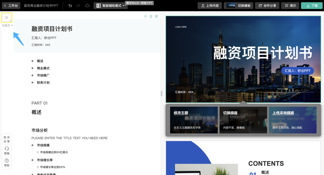324x175 pixels.
Task: Click the 市场规模达到XX亿美元 sub-bullet
Action: pyautogui.click(x=54, y=152)
